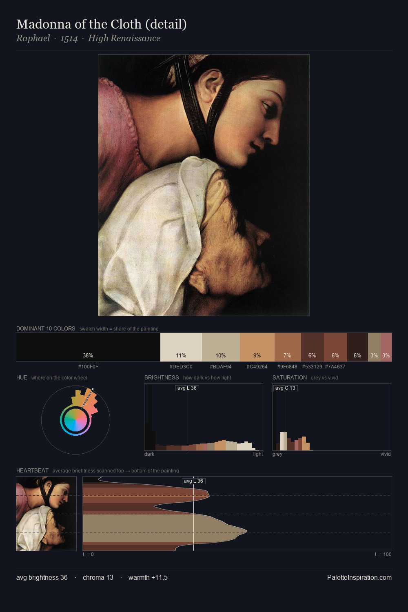Click the small Heartbeat painting thumbnail
Image resolution: width=408 pixels, height=612 pixels.
tap(46, 514)
